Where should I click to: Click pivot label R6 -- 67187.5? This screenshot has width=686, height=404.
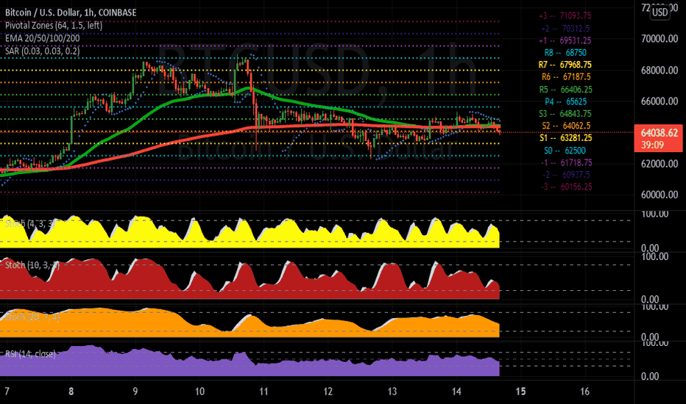(566, 77)
